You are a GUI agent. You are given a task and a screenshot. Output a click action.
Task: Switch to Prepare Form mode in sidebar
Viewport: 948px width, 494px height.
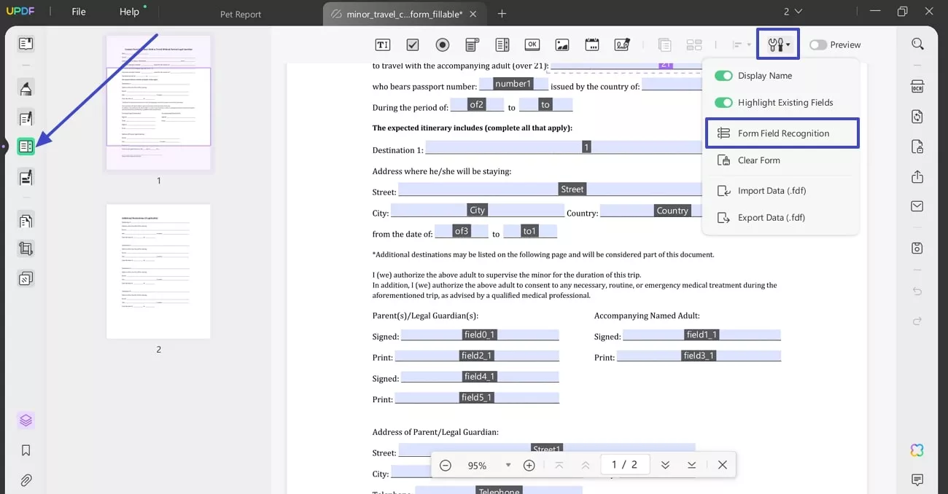click(26, 147)
